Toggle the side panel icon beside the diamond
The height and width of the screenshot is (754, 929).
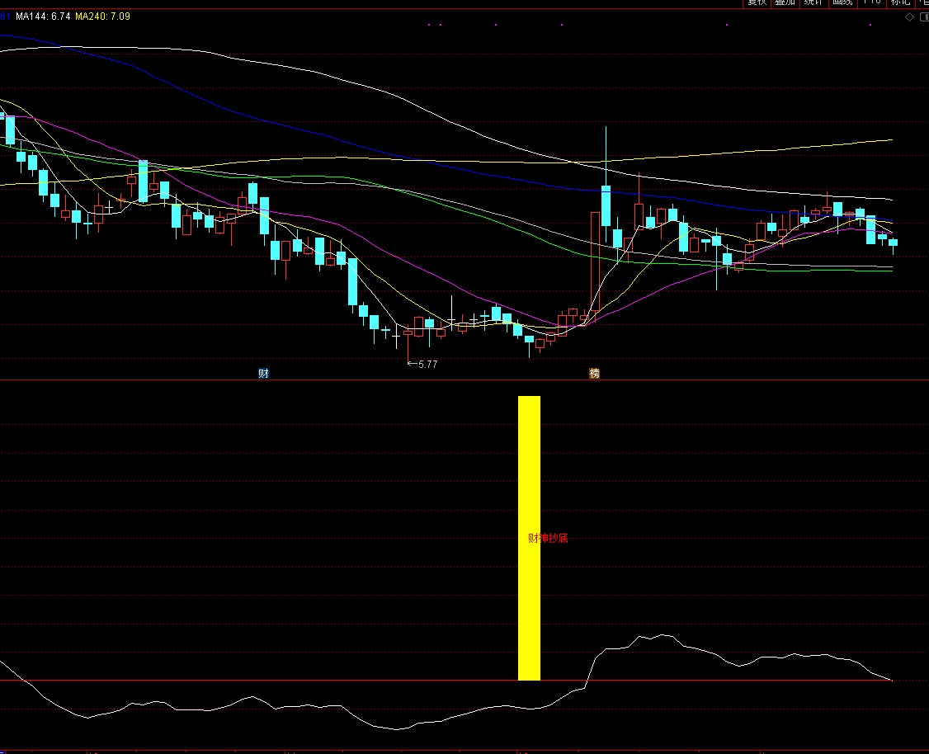(x=922, y=16)
